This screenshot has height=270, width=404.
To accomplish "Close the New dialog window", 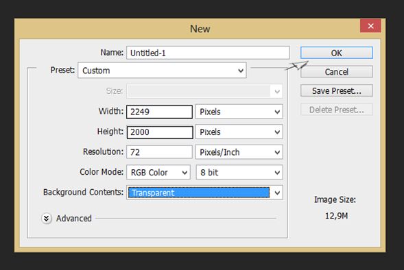I will [370, 26].
